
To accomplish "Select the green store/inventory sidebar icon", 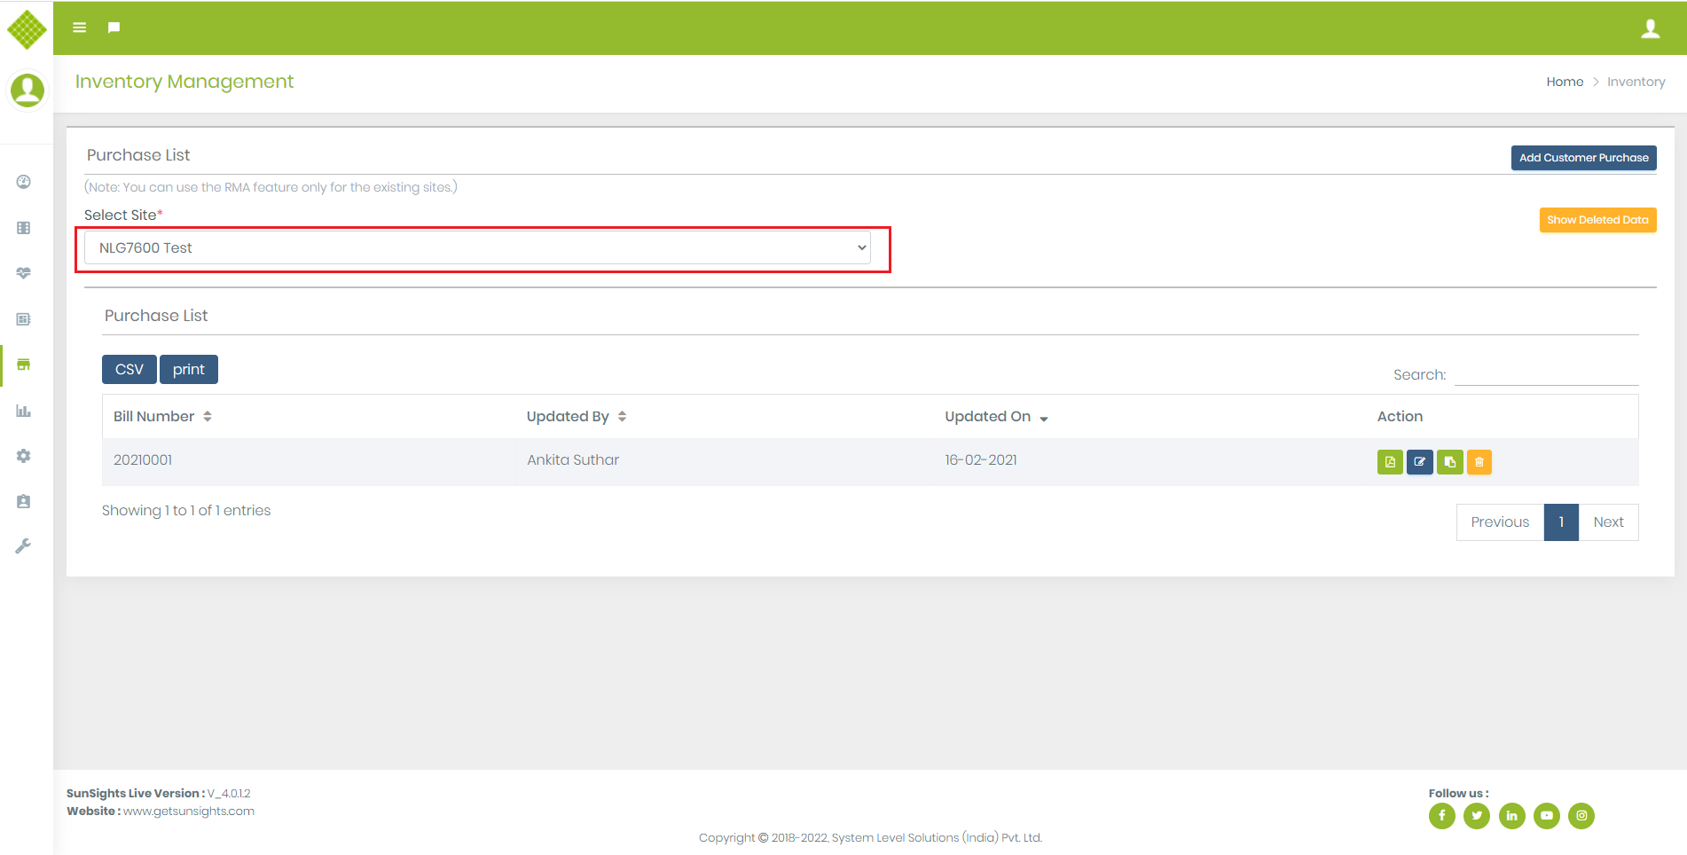I will pyautogui.click(x=22, y=365).
